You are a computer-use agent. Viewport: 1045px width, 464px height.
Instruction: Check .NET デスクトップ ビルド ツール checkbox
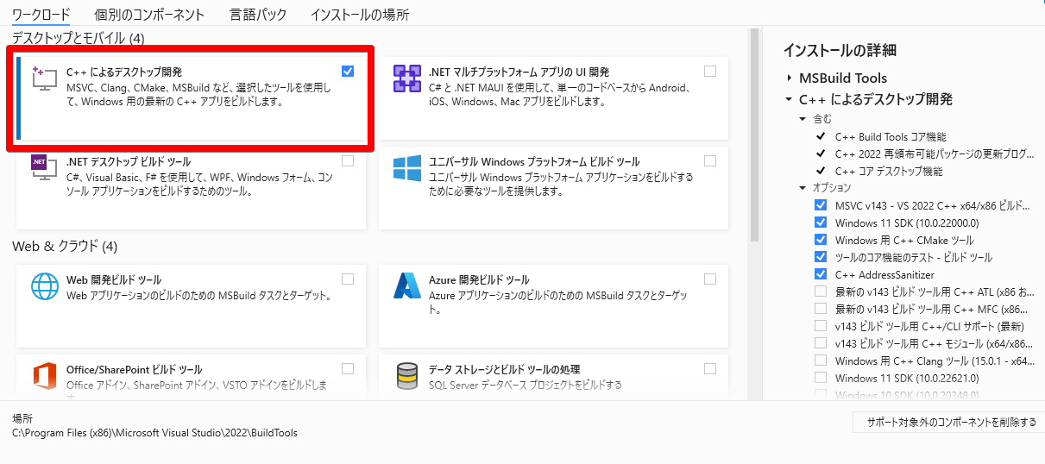click(x=348, y=160)
